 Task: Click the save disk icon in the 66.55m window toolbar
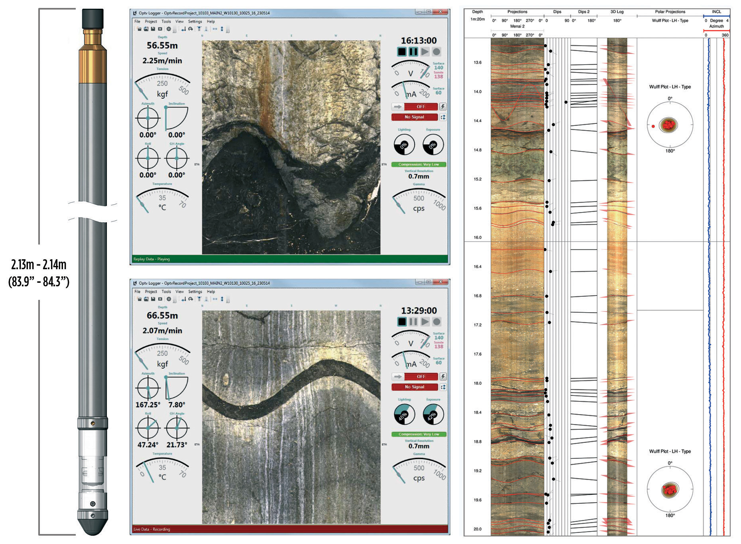[x=153, y=299]
